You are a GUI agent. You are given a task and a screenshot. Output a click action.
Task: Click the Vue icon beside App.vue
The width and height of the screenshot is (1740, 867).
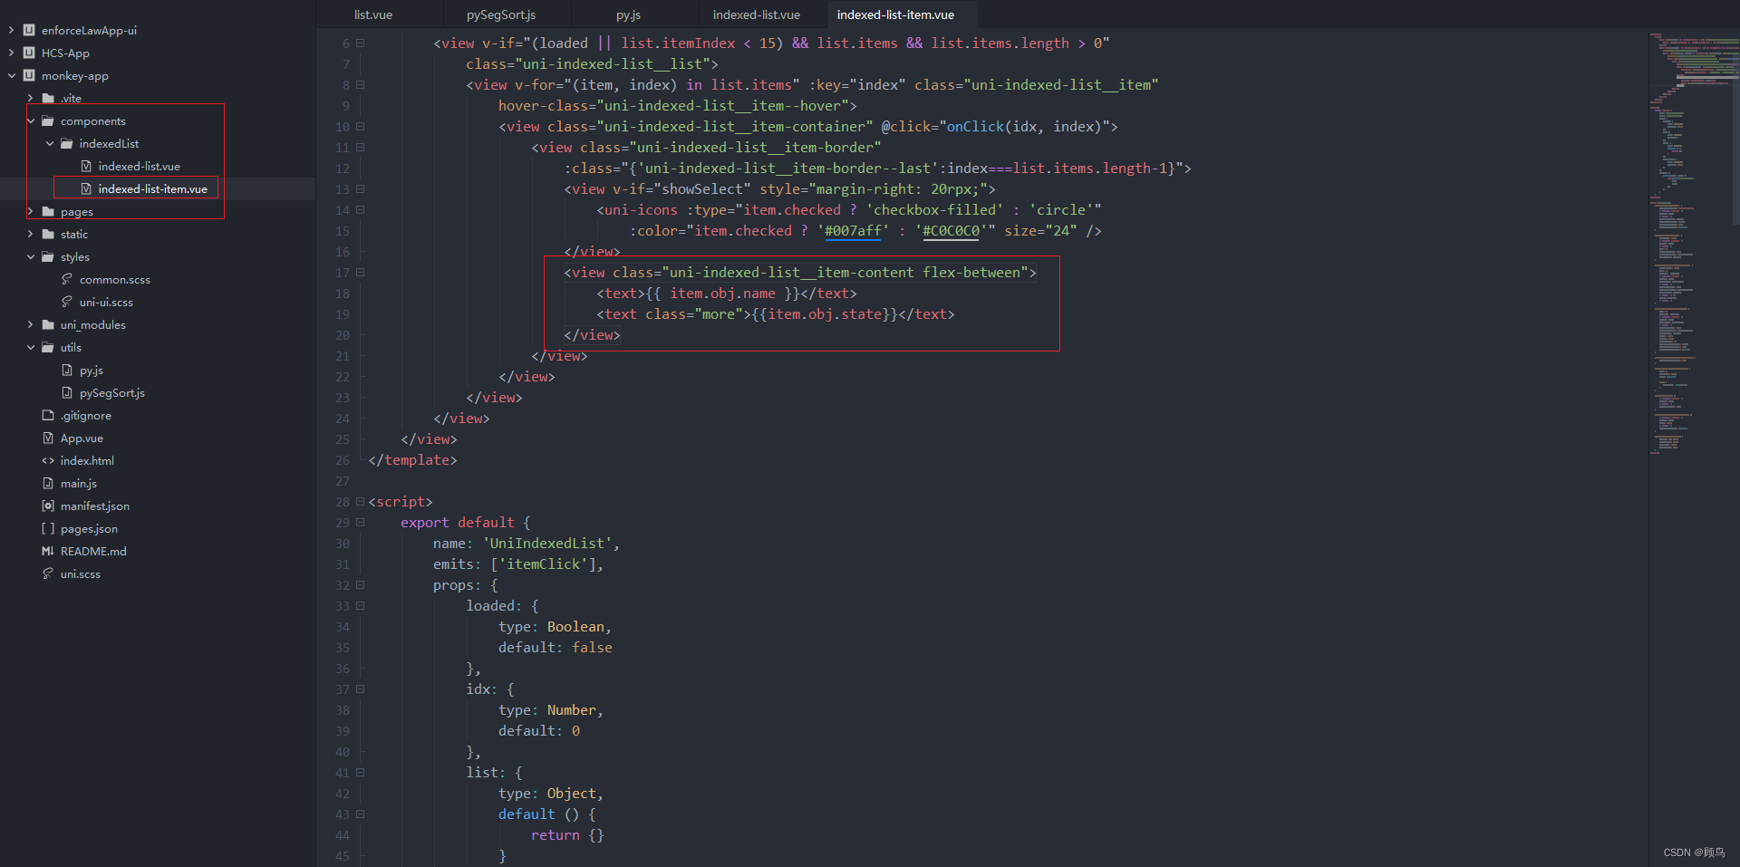(x=48, y=438)
